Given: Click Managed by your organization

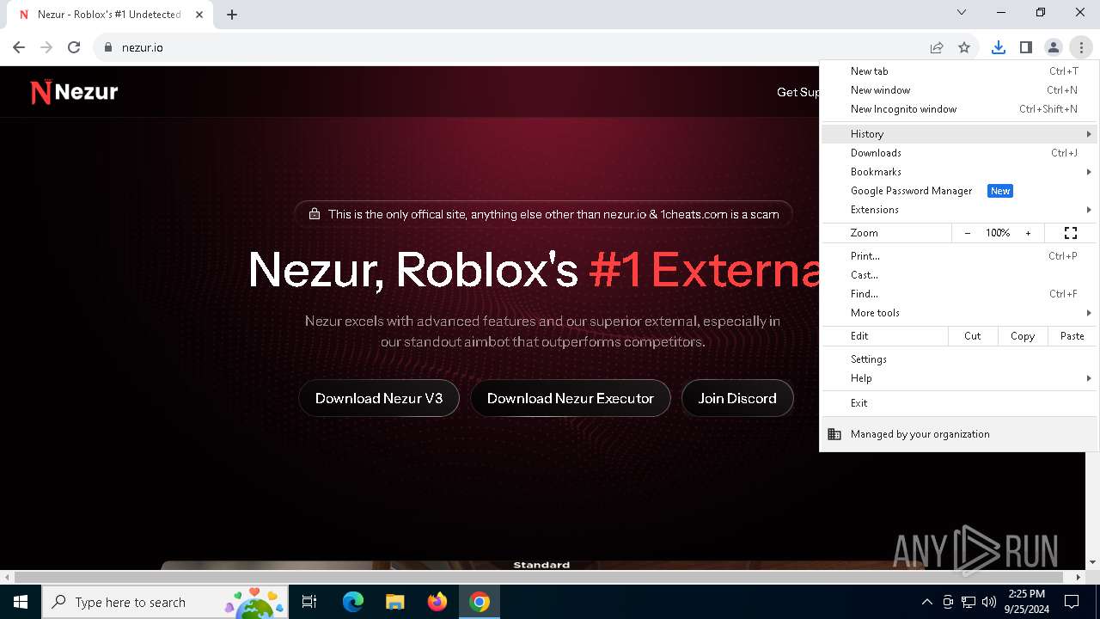Looking at the screenshot, I should click(960, 434).
